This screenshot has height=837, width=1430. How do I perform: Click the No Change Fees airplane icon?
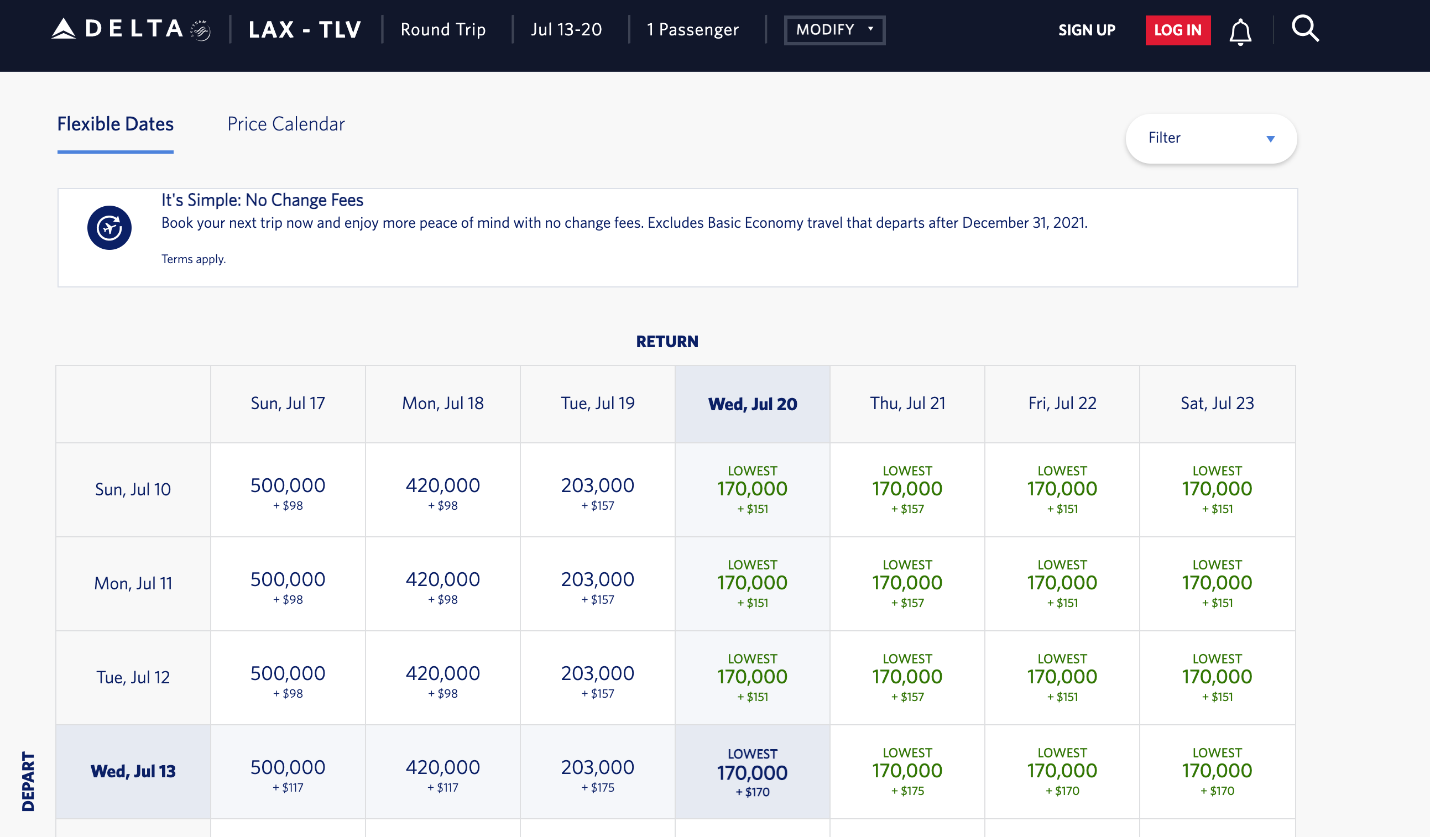coord(109,228)
